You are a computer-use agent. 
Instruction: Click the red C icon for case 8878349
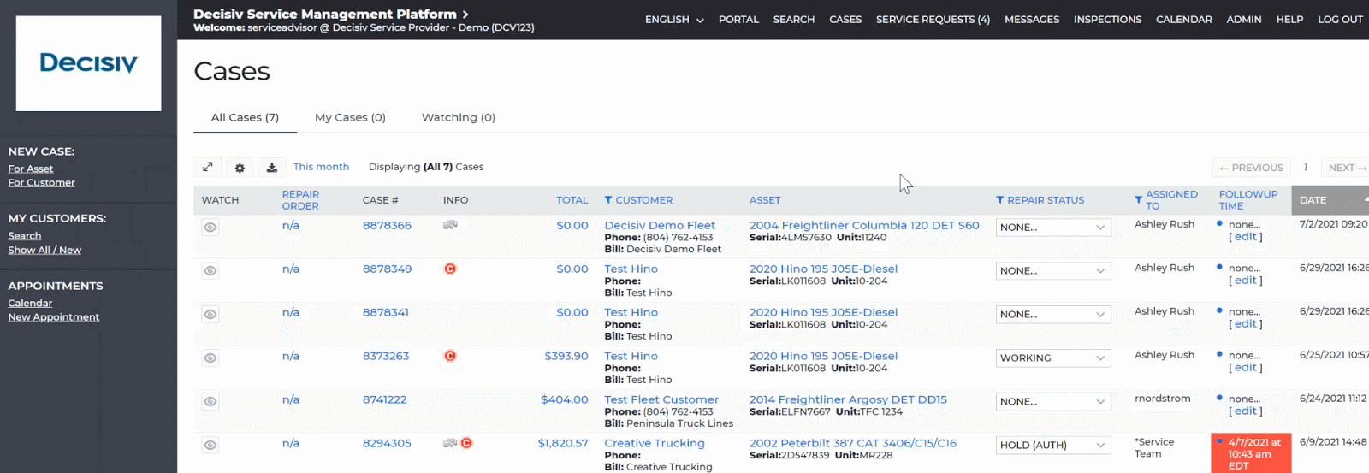[x=450, y=269]
